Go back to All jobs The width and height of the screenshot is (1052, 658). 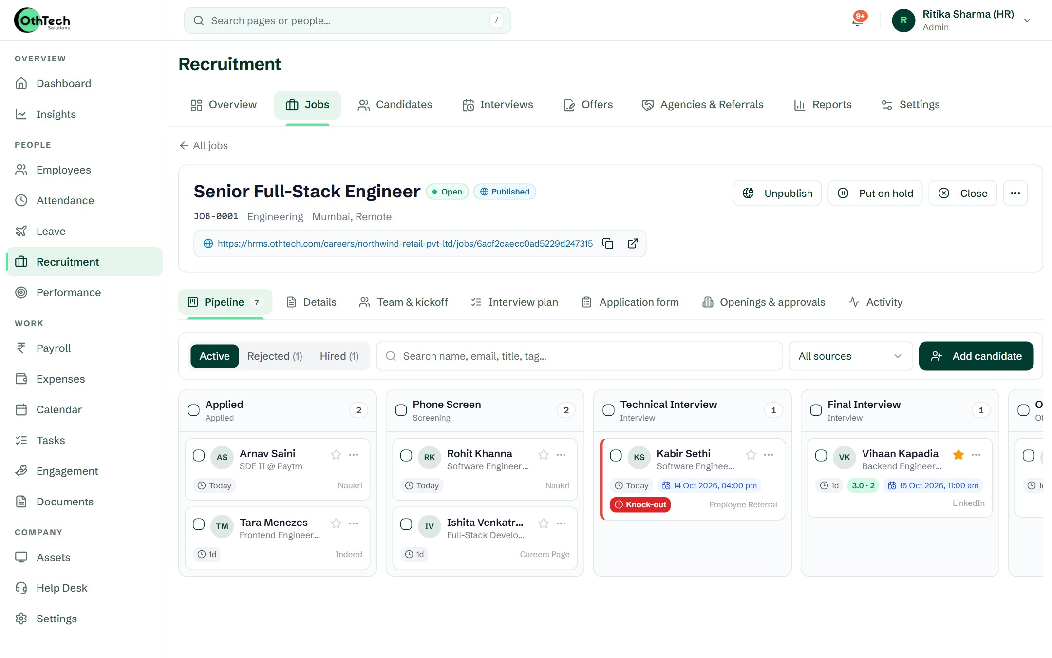[204, 145]
